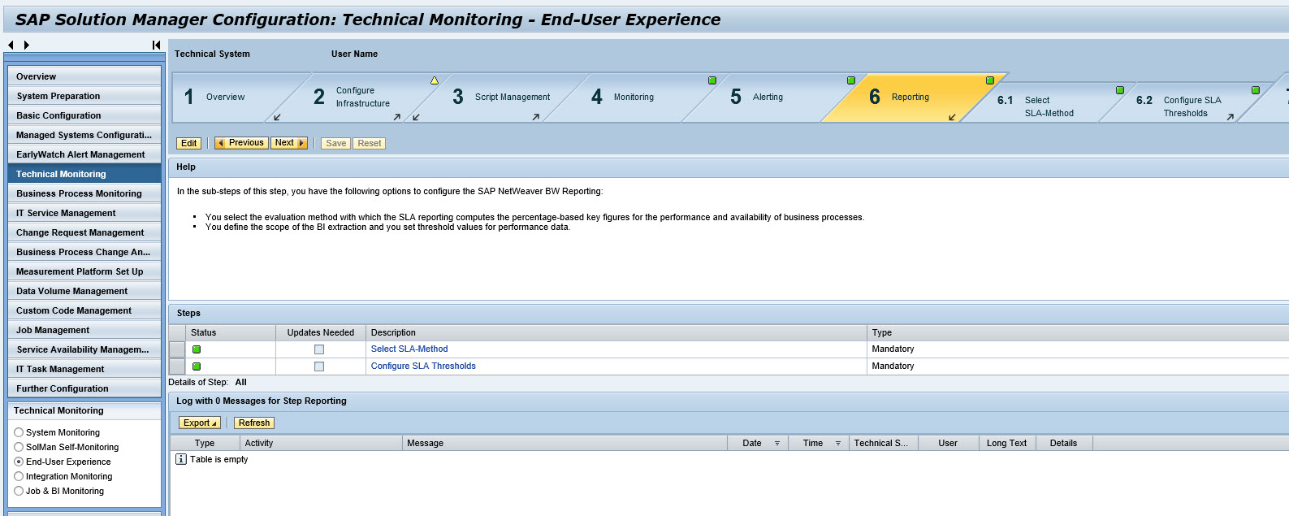Click sub-step arrow on Overview roadmap step
Screen dimensions: 1289x516
277,117
